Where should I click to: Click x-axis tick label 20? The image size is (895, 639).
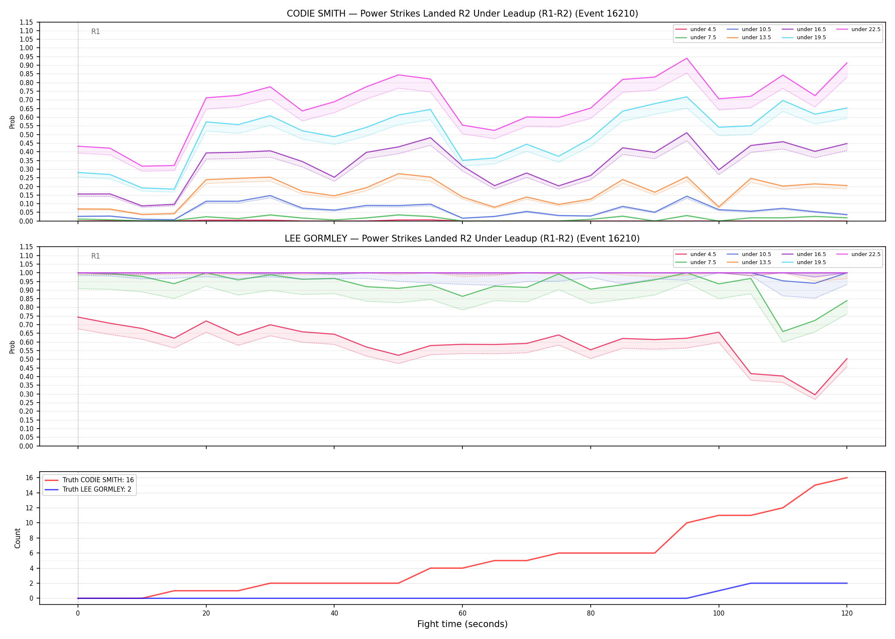pyautogui.click(x=206, y=613)
